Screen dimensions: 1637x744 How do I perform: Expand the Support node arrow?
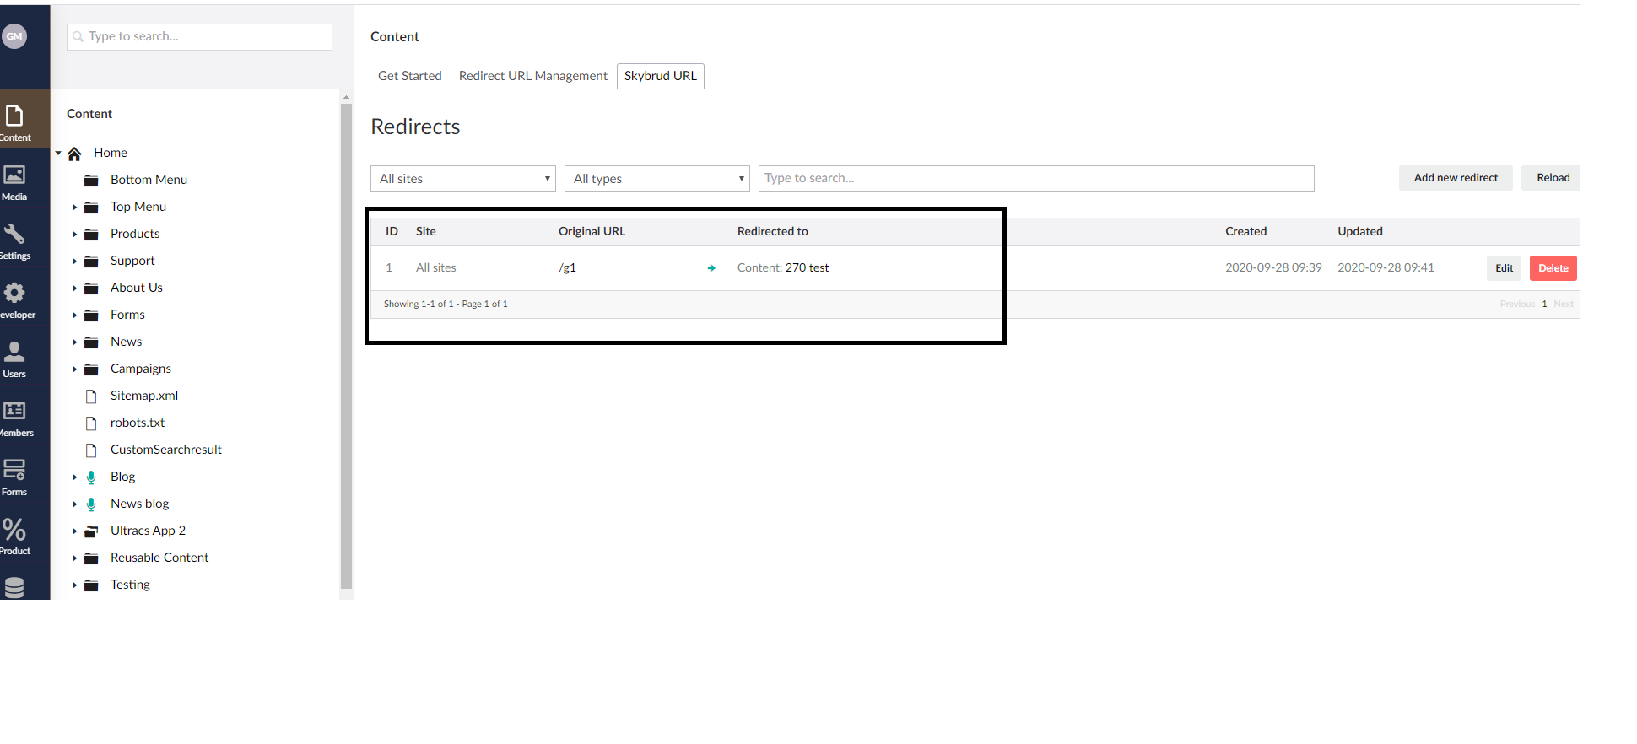[x=74, y=261]
